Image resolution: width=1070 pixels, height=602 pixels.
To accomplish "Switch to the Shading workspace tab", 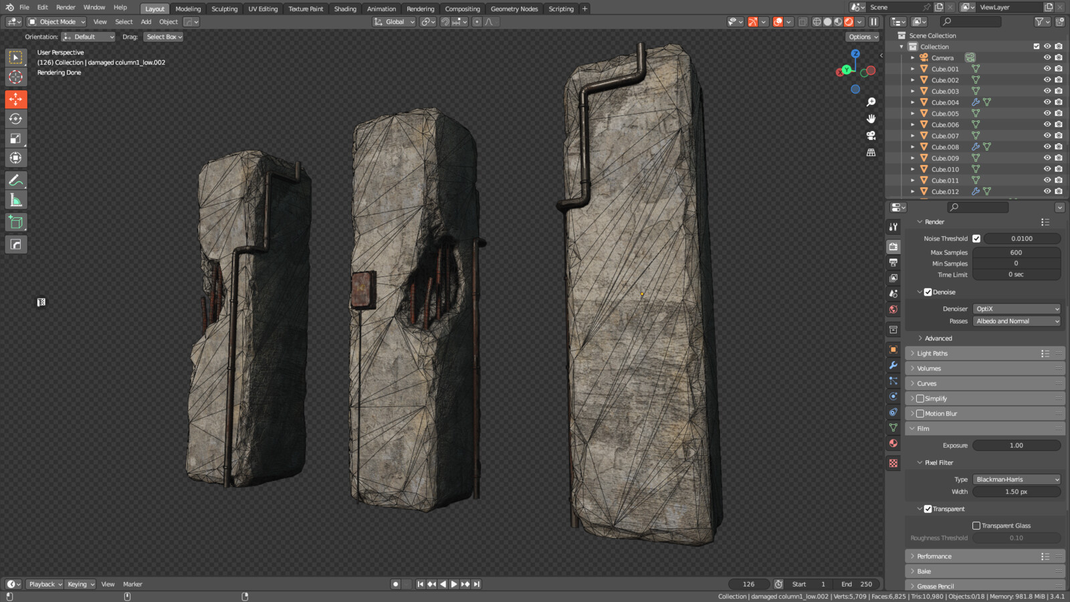I will pos(344,9).
